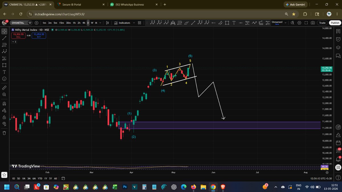Open the notifications bell on right sidebar
The image size is (342, 192).
(x=338, y=159)
